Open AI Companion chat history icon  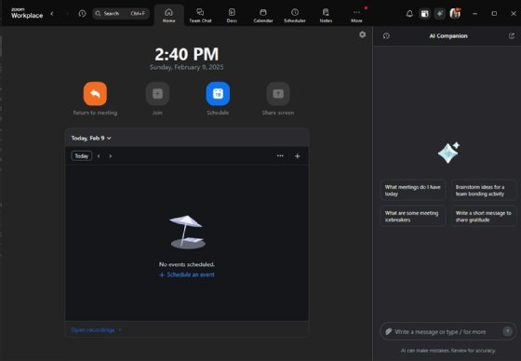click(386, 36)
